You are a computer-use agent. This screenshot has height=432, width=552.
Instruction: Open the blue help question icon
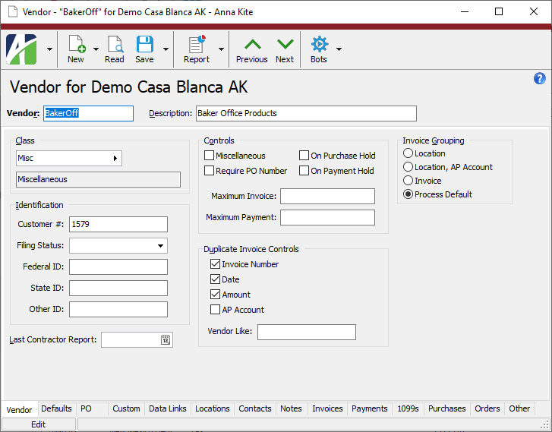pos(540,78)
